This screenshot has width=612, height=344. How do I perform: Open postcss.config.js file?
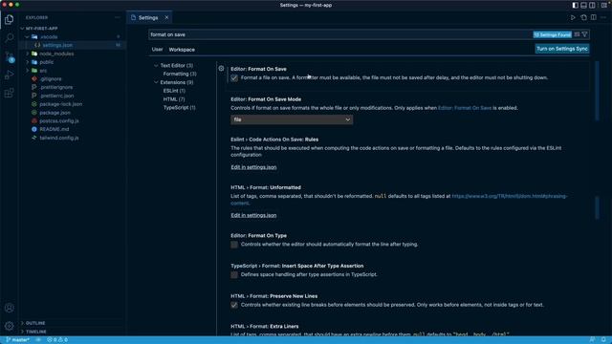[x=59, y=121]
